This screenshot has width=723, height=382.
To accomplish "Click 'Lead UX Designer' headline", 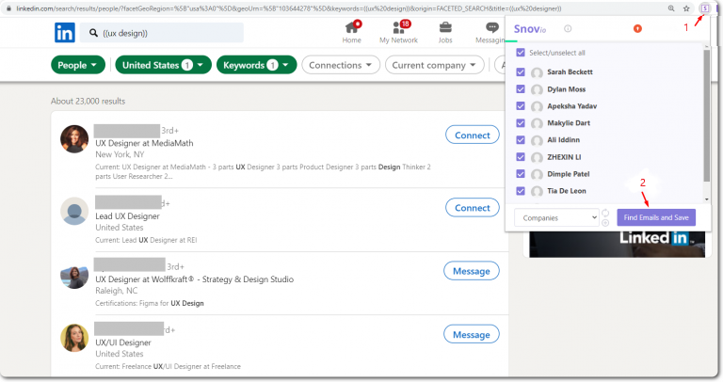I will pos(127,216).
